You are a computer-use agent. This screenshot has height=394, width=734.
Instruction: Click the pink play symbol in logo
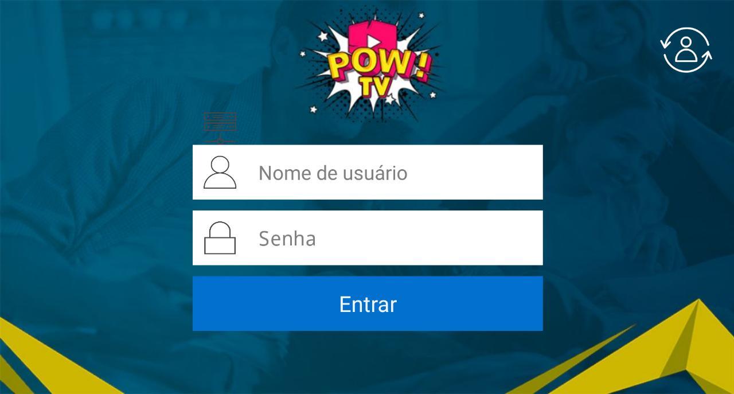pos(371,41)
